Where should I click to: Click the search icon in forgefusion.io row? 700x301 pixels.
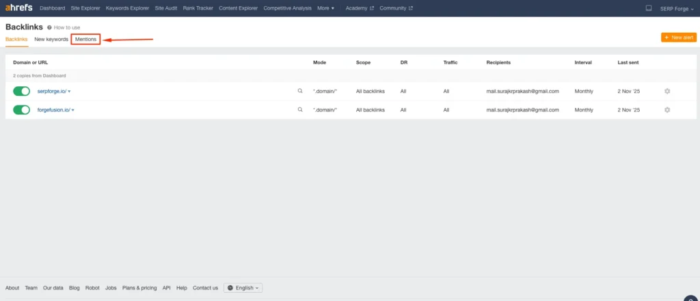tap(299, 109)
